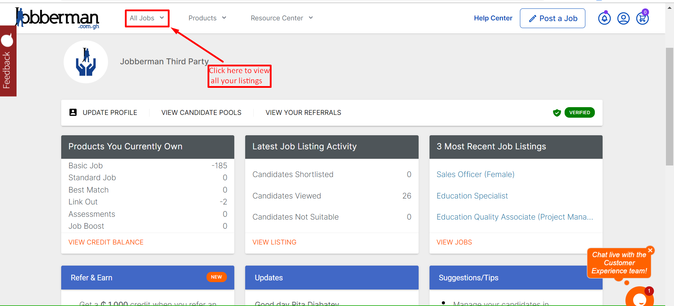Click the Updates panel header
The height and width of the screenshot is (306, 674).
click(x=332, y=278)
